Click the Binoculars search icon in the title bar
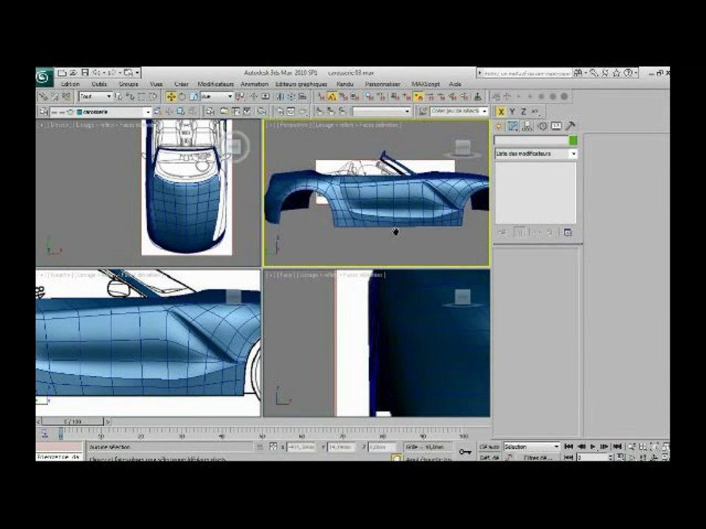Image resolution: width=706 pixels, height=529 pixels. point(578,73)
